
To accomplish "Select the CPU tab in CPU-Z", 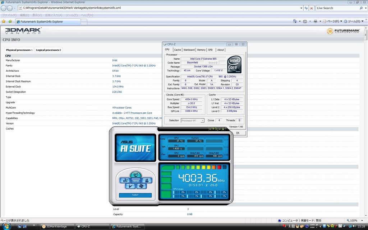I will click(167, 50).
